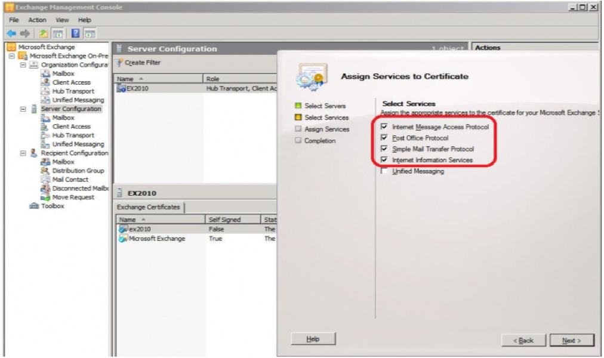Image resolution: width=604 pixels, height=358 pixels.
Task: Proceed with the Next button
Action: coord(572,341)
